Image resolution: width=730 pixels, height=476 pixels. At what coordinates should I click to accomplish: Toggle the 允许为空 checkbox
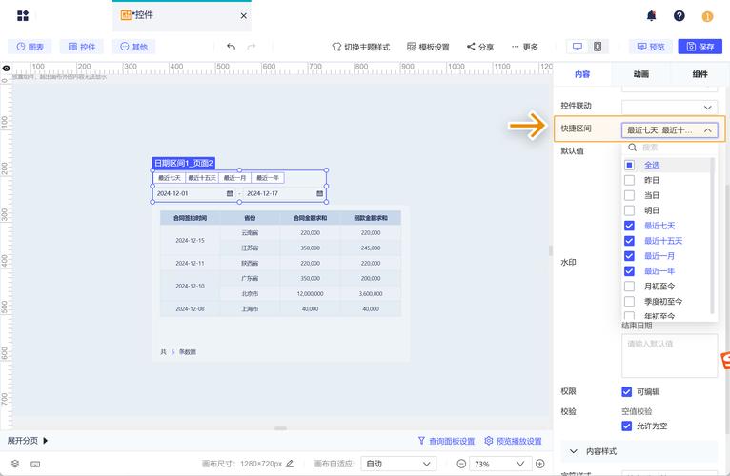click(627, 426)
